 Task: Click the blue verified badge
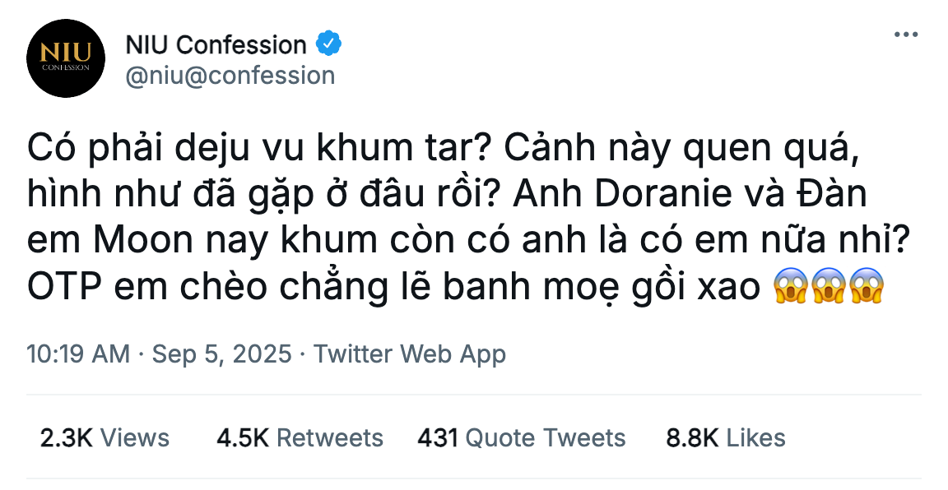(x=330, y=44)
